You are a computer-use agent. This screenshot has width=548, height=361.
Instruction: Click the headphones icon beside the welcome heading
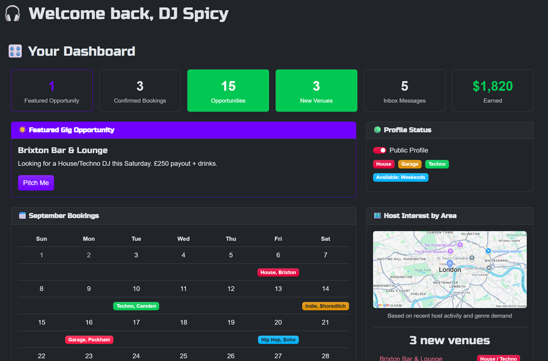tap(12, 13)
